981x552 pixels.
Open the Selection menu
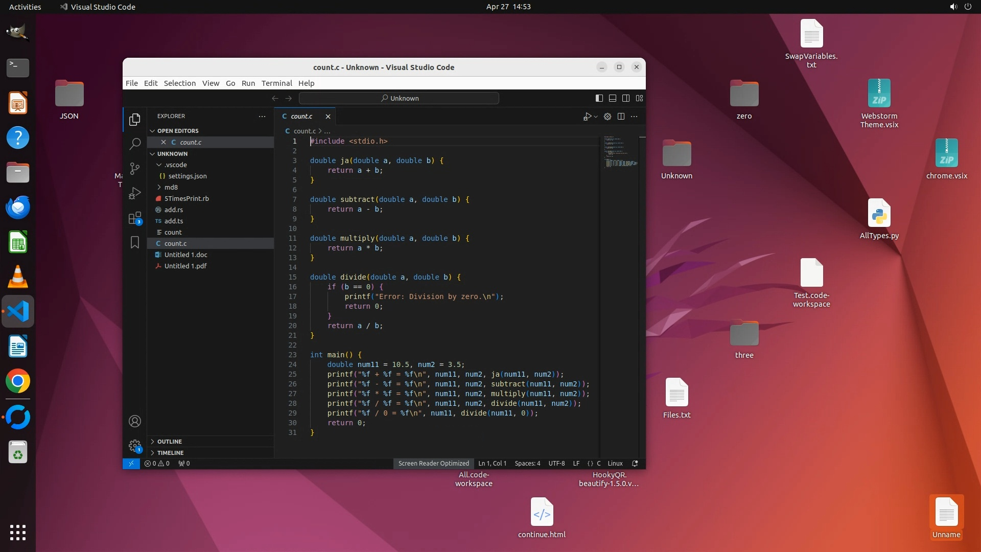tap(179, 83)
